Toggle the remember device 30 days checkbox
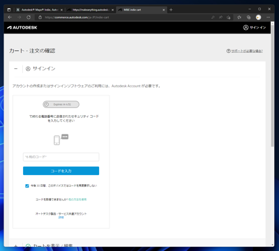This screenshot has width=279, height=251. click(x=27, y=185)
